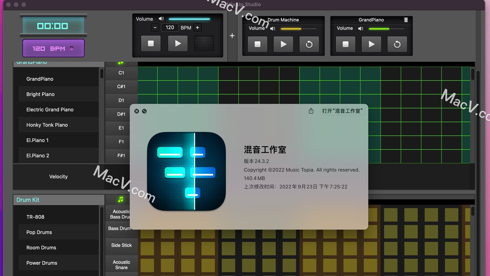The width and height of the screenshot is (490, 276).
Task: Click first piano roll cell in C1 row
Action: [x=148, y=74]
